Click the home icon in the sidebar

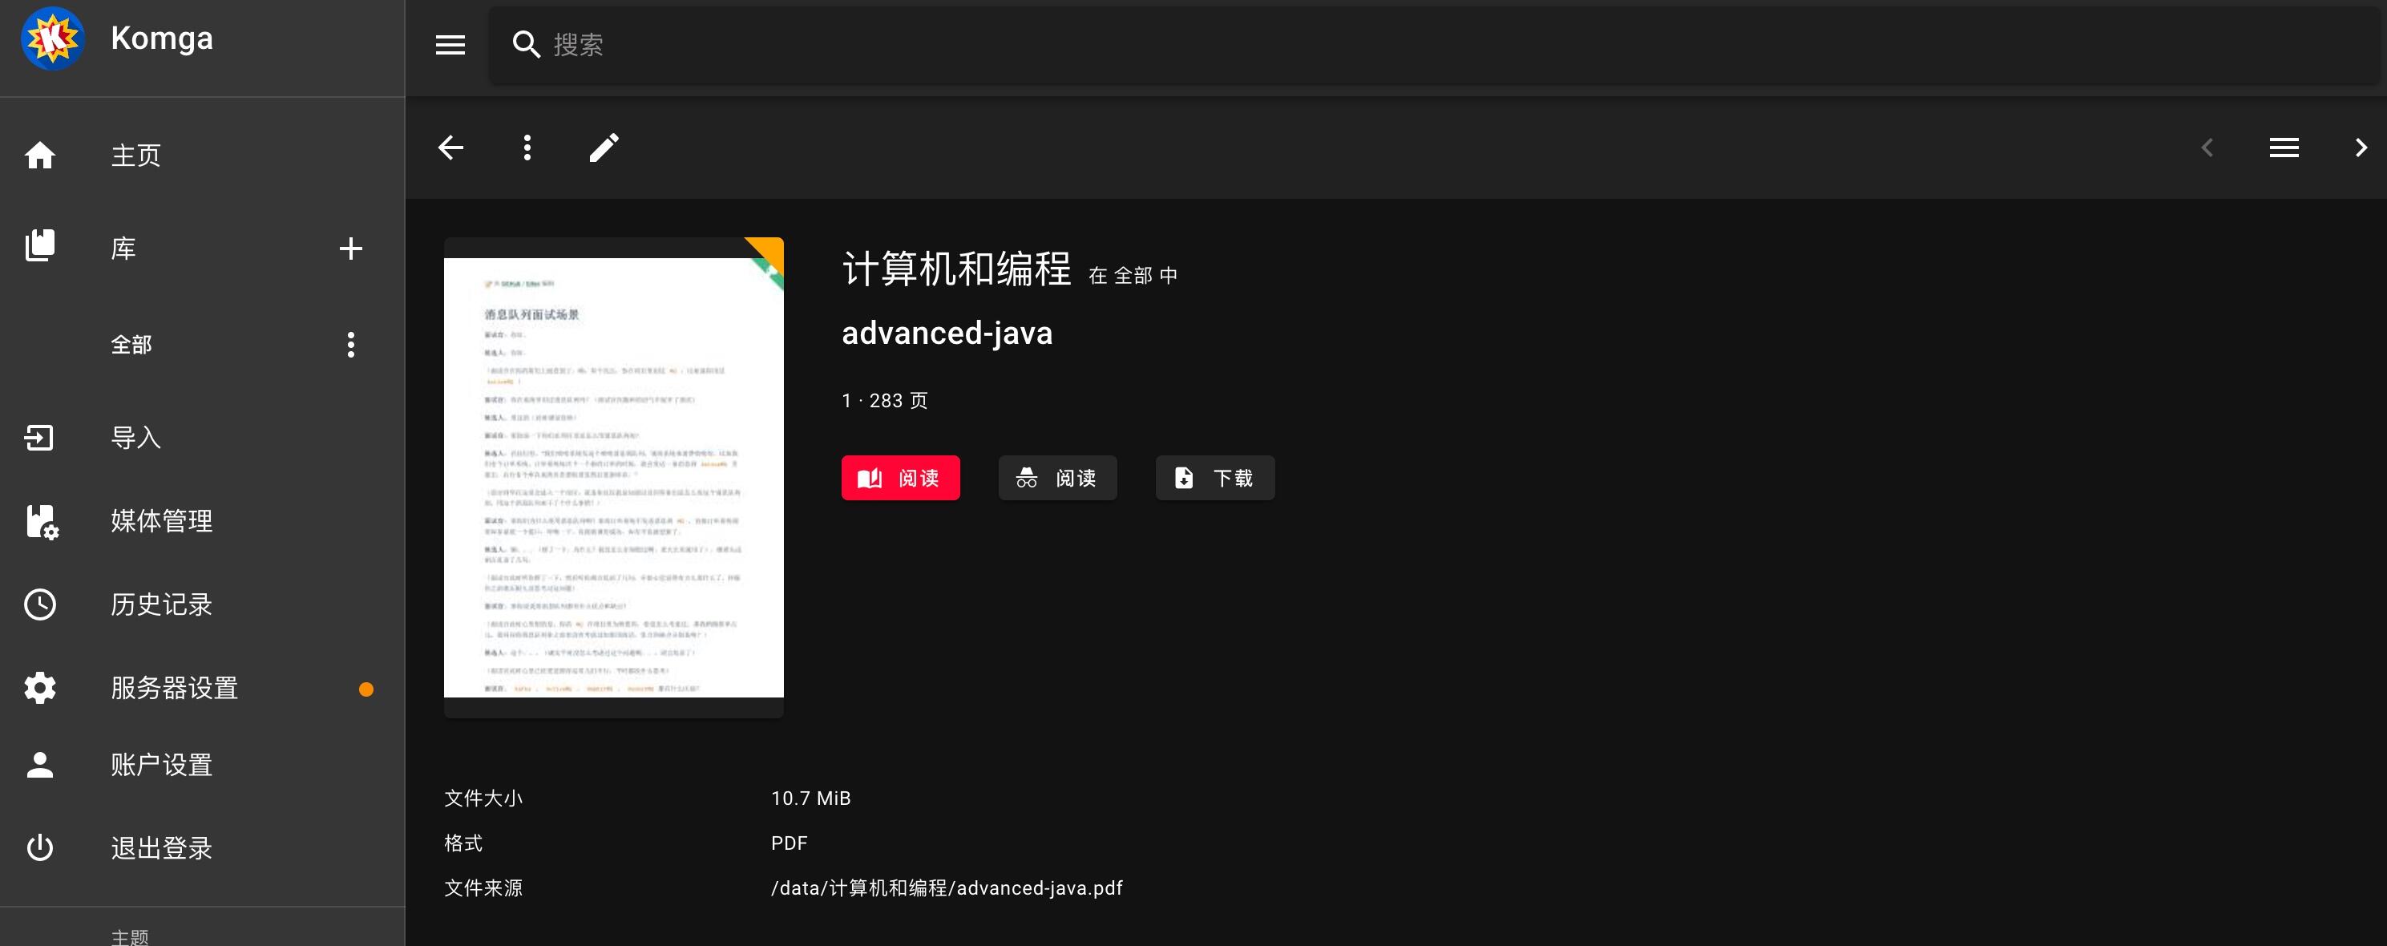40,155
